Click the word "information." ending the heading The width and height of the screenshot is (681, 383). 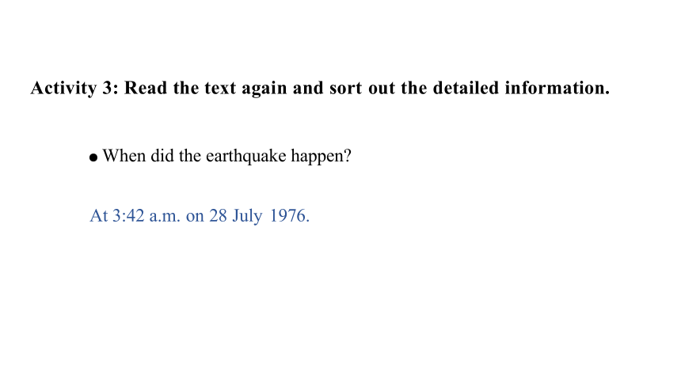pos(557,88)
